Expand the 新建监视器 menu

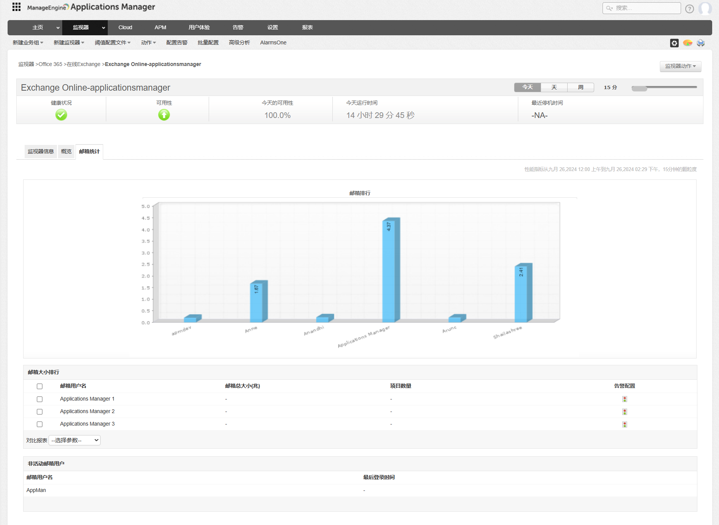(x=69, y=43)
